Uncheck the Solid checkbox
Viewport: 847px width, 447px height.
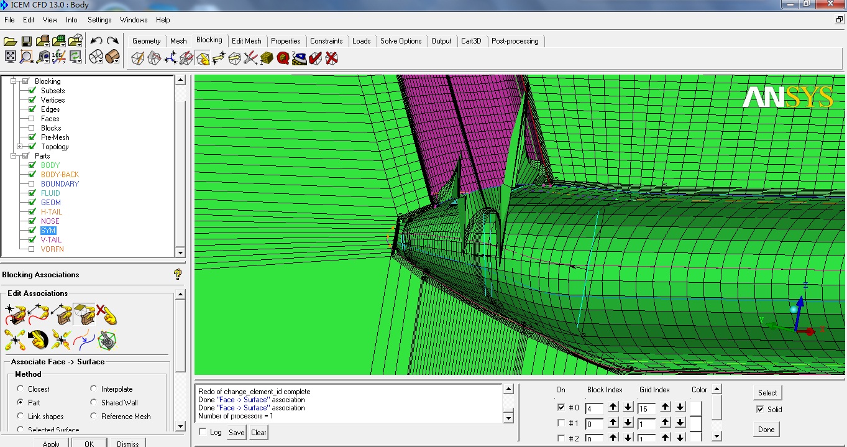tap(760, 409)
